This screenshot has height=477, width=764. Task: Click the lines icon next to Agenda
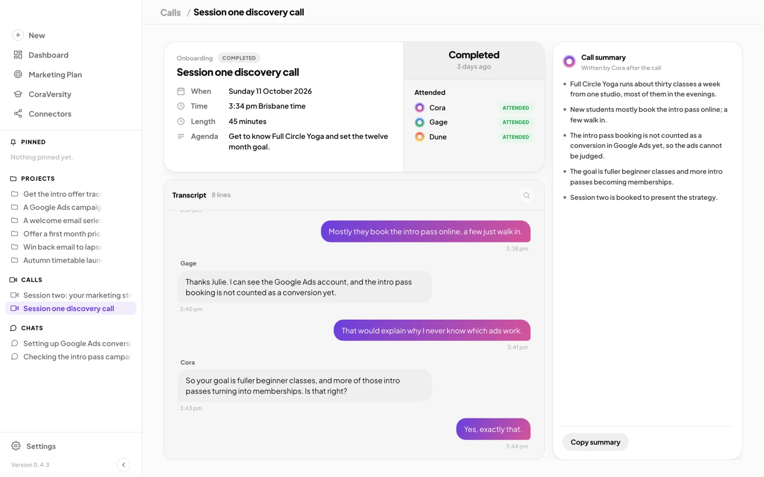(x=181, y=136)
